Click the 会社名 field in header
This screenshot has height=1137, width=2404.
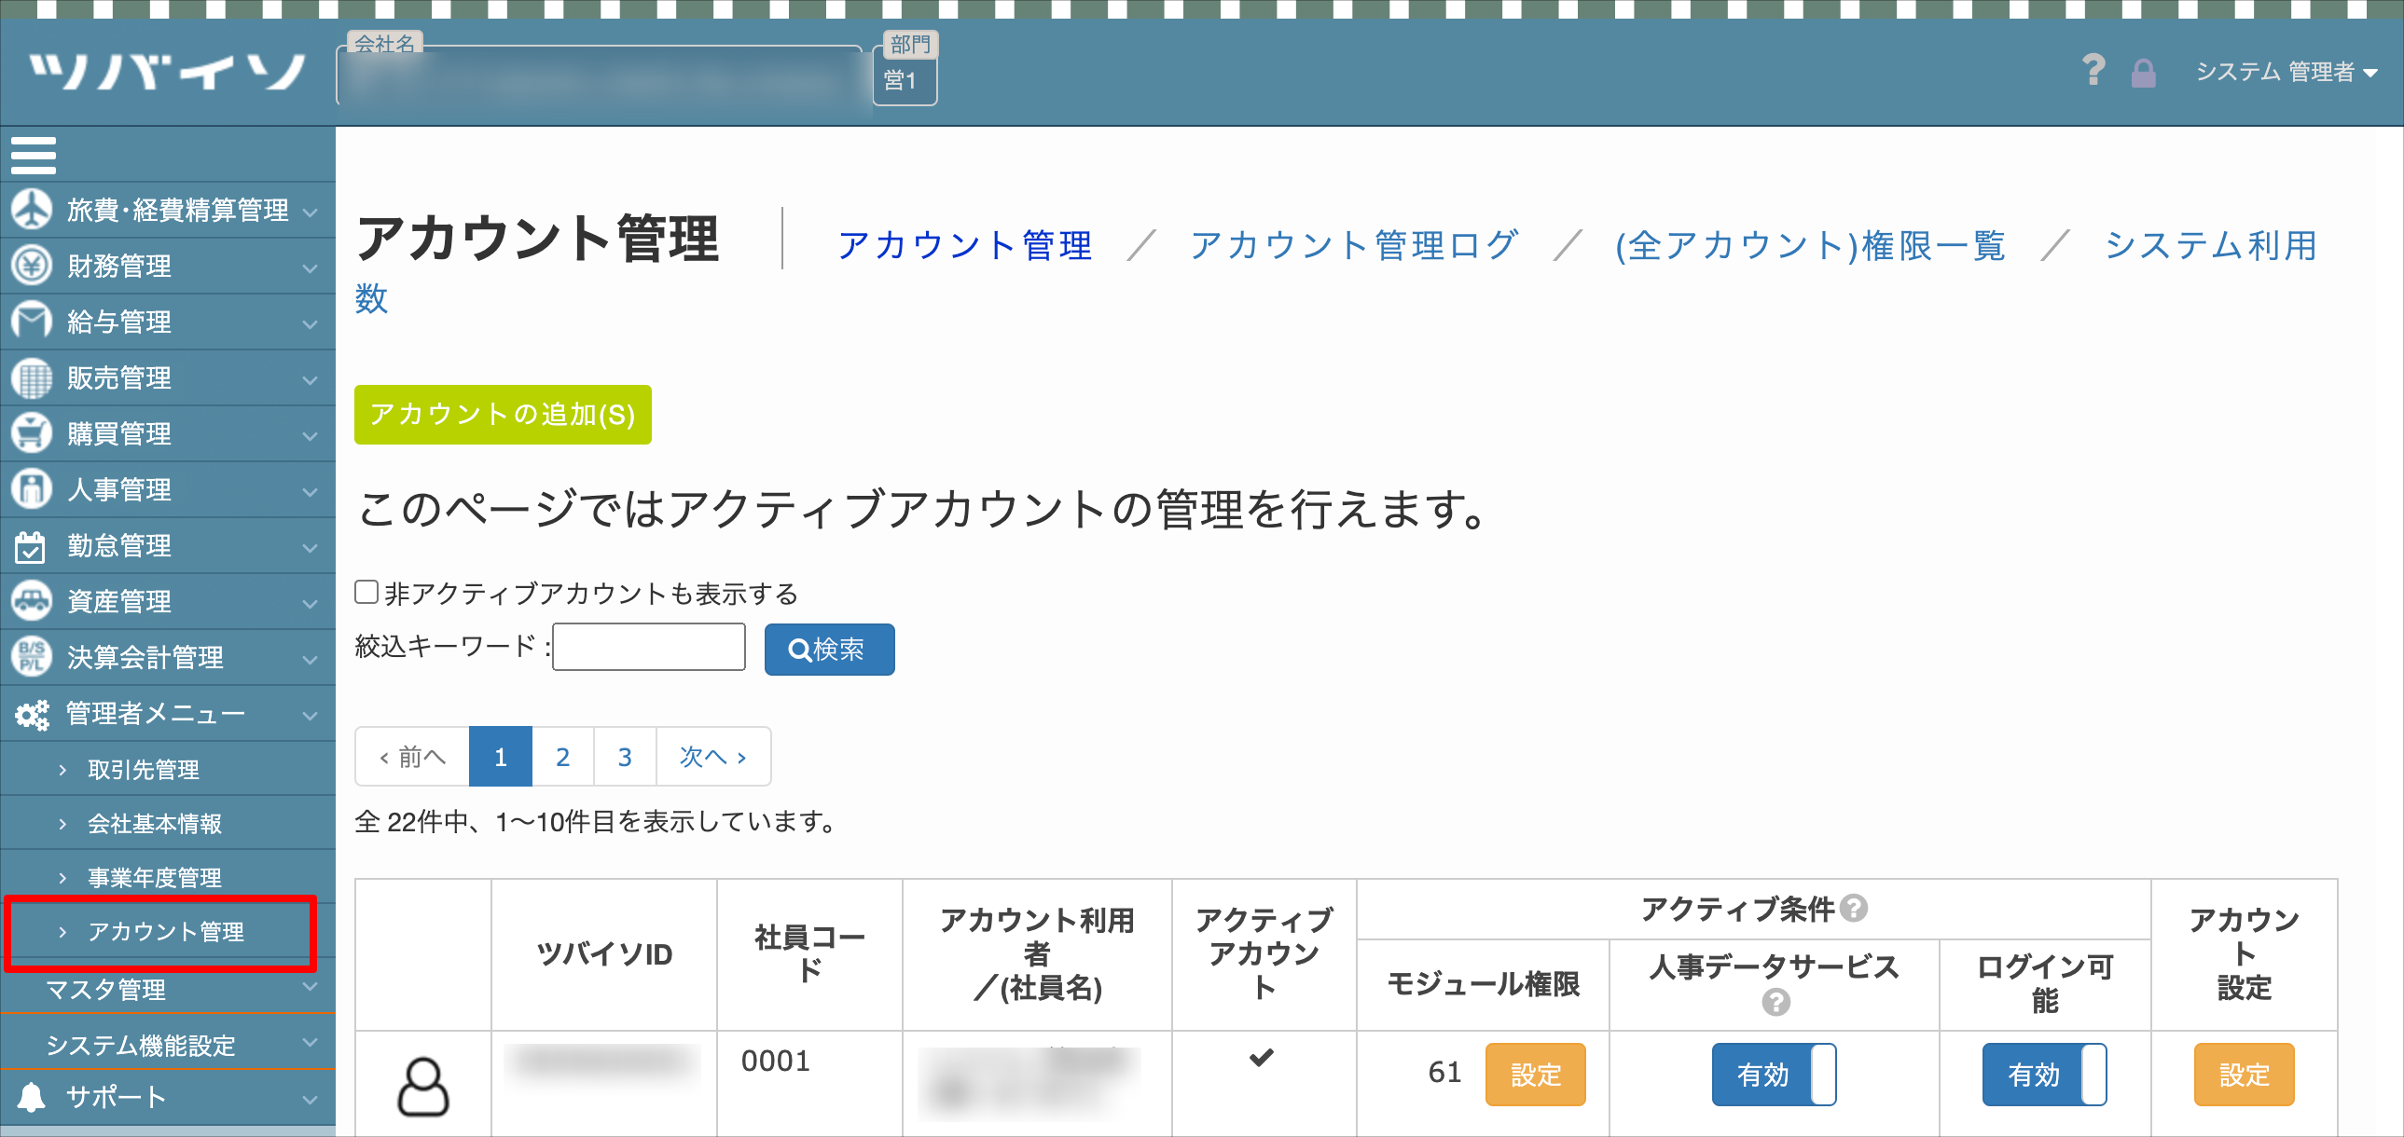pos(599,75)
